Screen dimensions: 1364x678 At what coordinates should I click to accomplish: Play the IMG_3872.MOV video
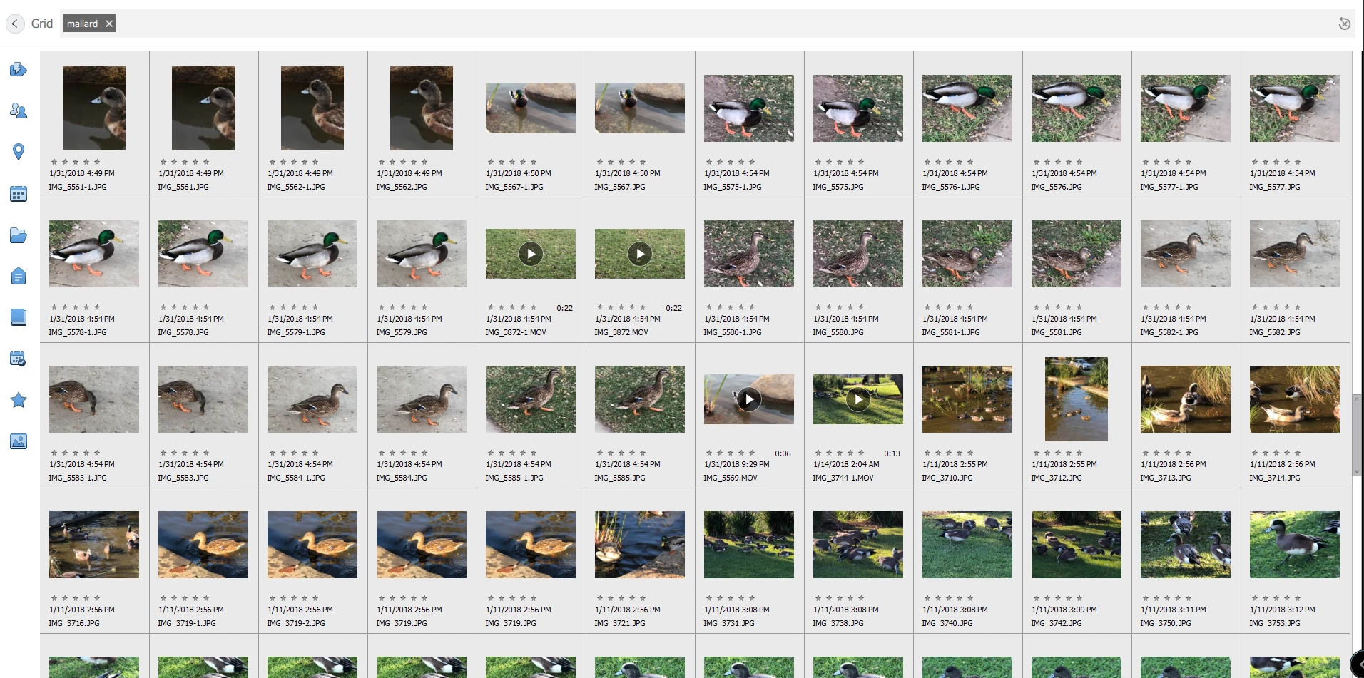click(640, 254)
